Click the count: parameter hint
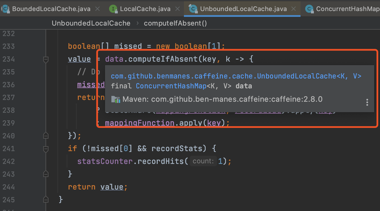Image resolution: width=380 pixels, height=211 pixels. 203,161
